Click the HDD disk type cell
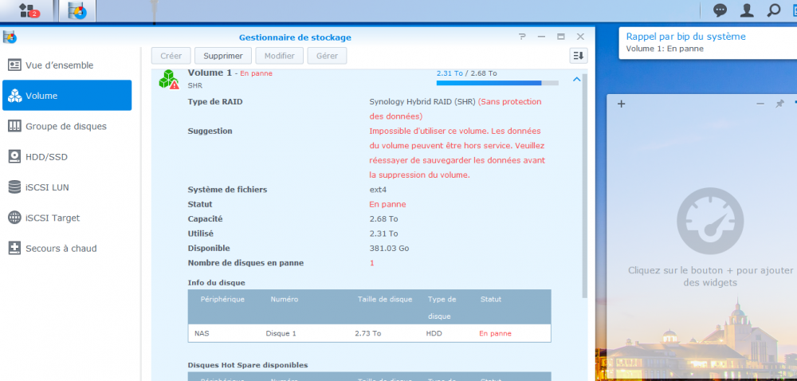This screenshot has width=797, height=381. (434, 334)
